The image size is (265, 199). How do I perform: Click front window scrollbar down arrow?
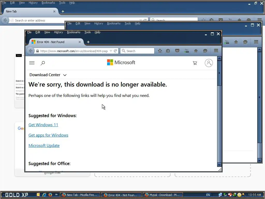pos(219,165)
